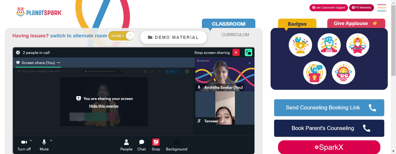Click the red stop screen sharing X

pyautogui.click(x=236, y=53)
